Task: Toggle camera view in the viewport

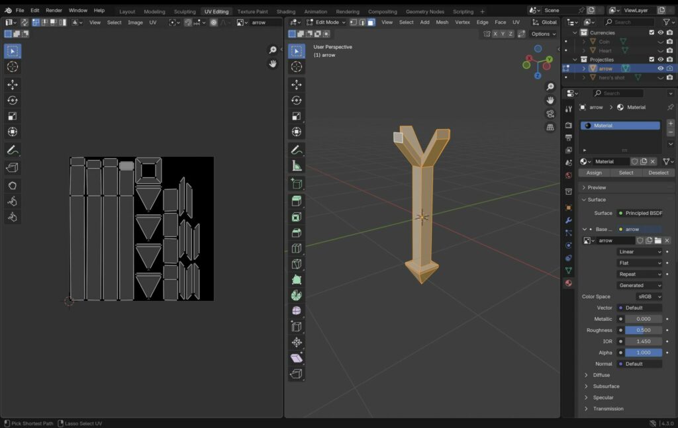Action: (x=550, y=114)
